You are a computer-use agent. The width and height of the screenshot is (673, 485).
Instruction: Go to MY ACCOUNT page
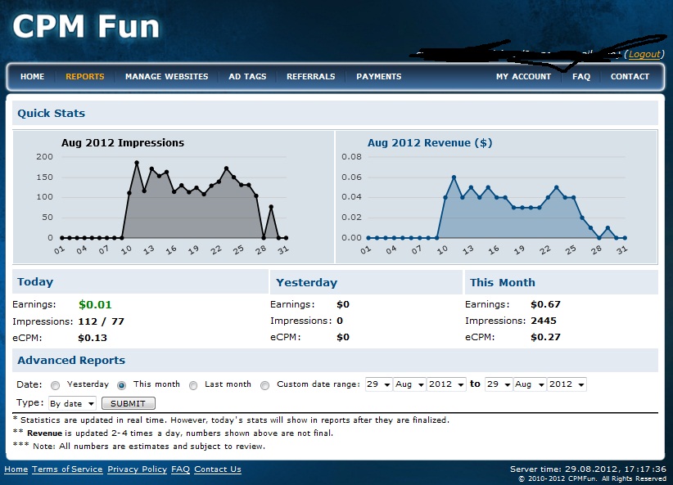(523, 76)
